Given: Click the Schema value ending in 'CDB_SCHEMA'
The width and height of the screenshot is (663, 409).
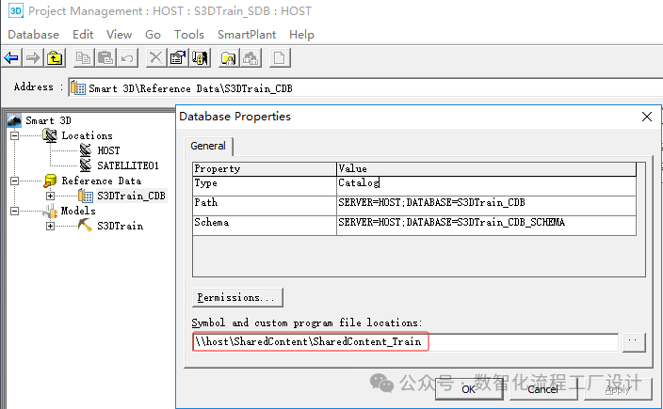Looking at the screenshot, I should point(486,226).
